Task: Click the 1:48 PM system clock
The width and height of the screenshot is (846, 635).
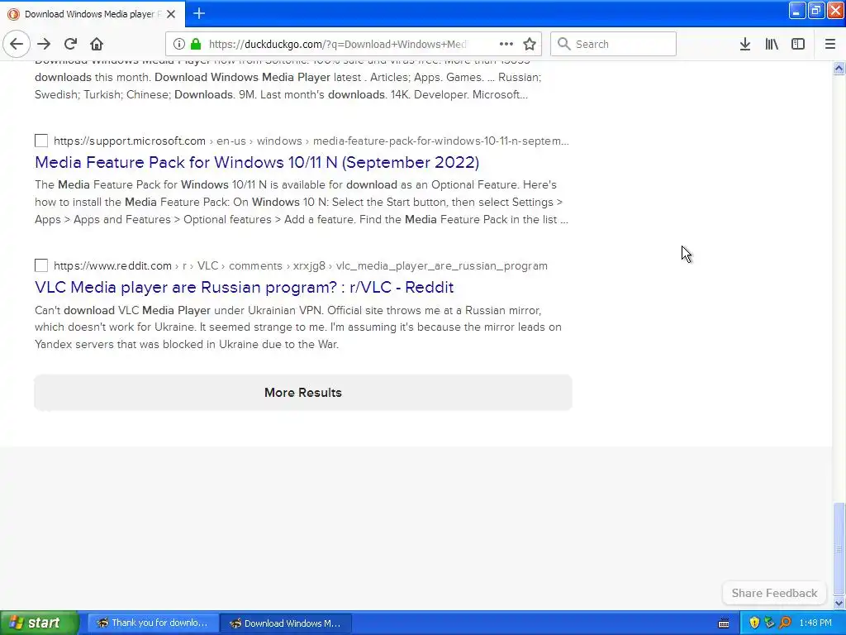Action: pyautogui.click(x=815, y=623)
